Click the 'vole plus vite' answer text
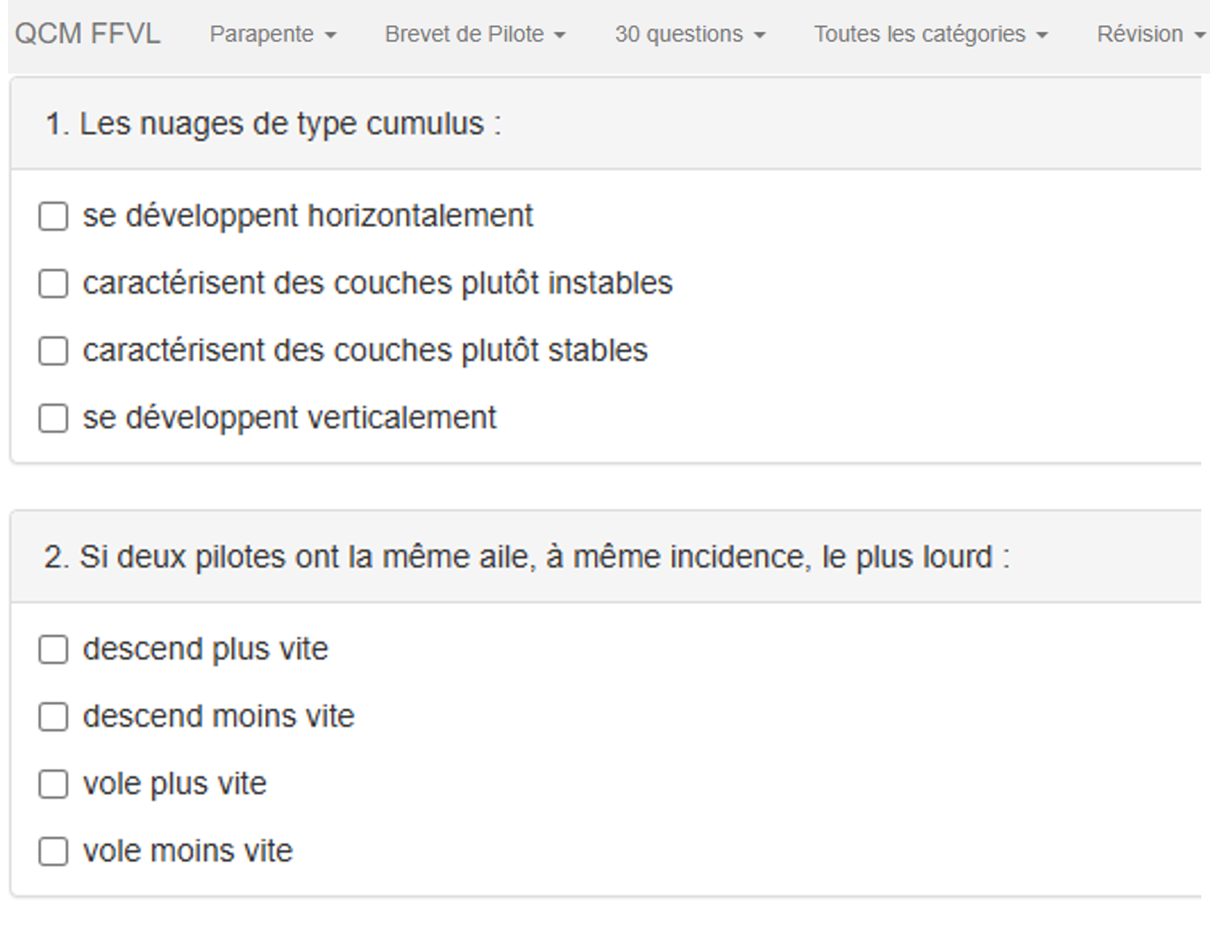 point(174,784)
